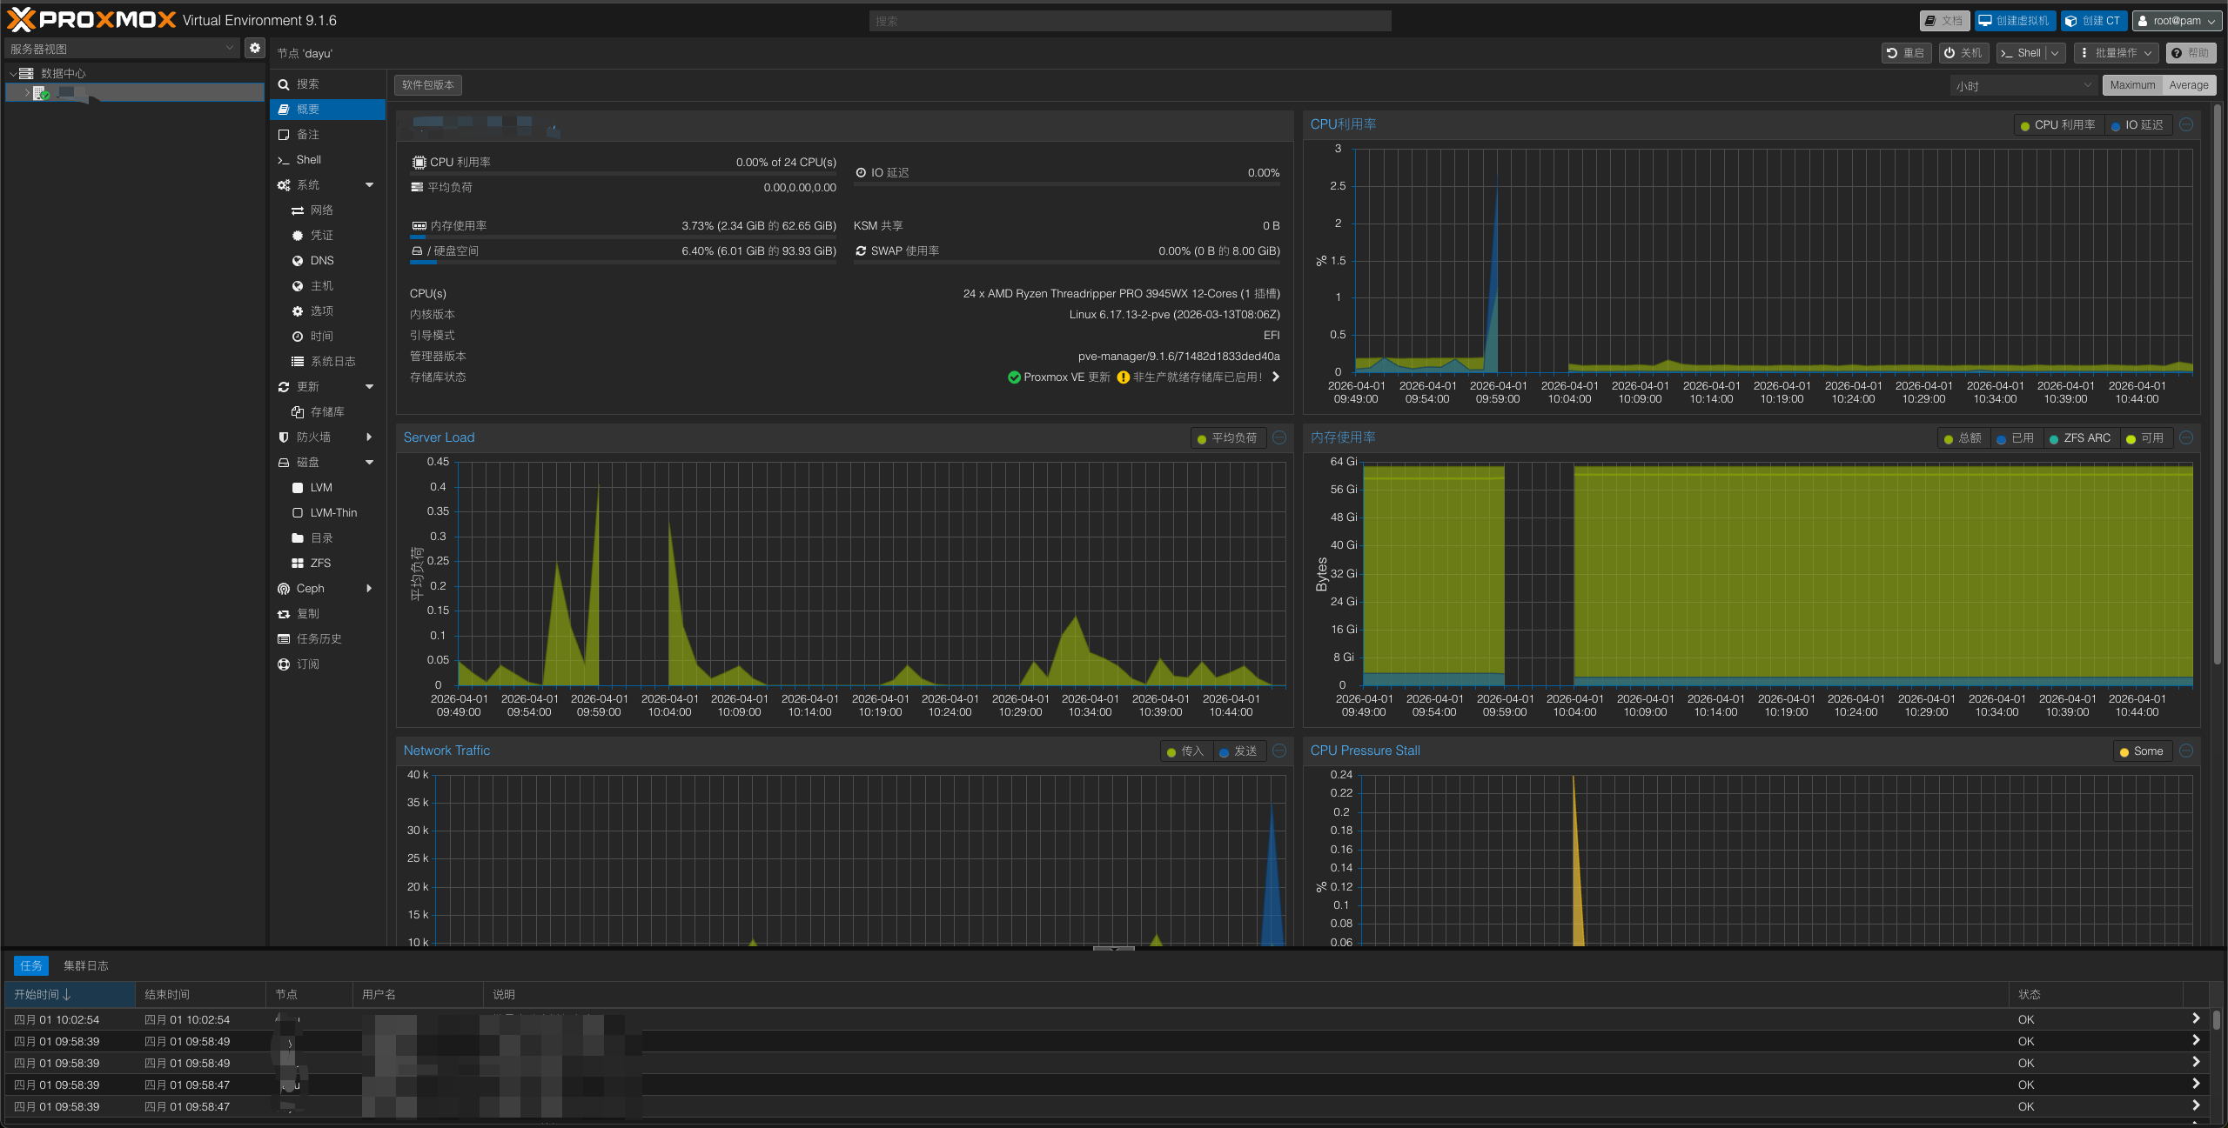Click the gear icon beside server view
This screenshot has height=1128, width=2228.
pos(254,48)
